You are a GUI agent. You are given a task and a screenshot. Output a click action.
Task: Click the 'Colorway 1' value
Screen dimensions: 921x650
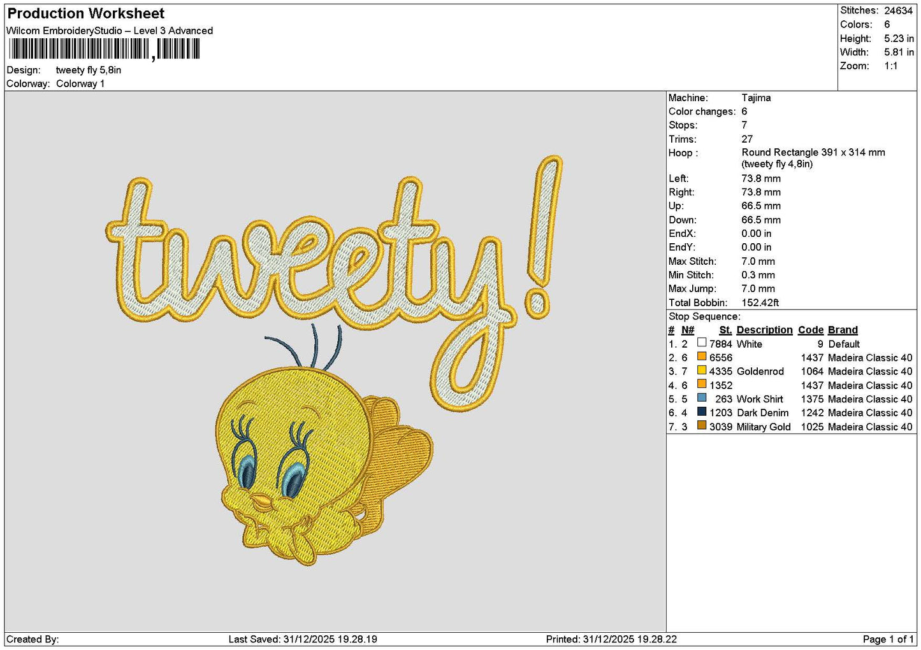point(80,83)
